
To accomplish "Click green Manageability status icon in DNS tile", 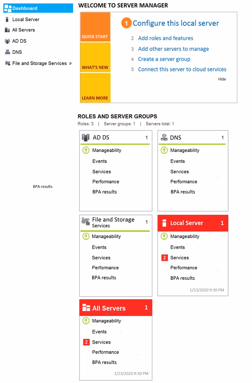I will (164, 150).
